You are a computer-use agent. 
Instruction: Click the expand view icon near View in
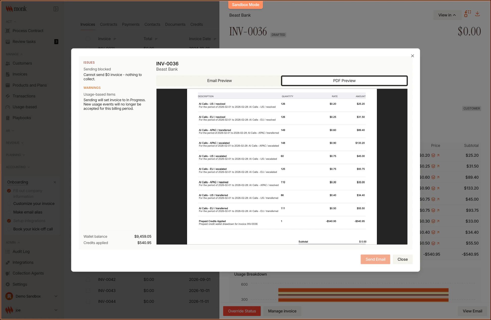pyautogui.click(x=468, y=14)
